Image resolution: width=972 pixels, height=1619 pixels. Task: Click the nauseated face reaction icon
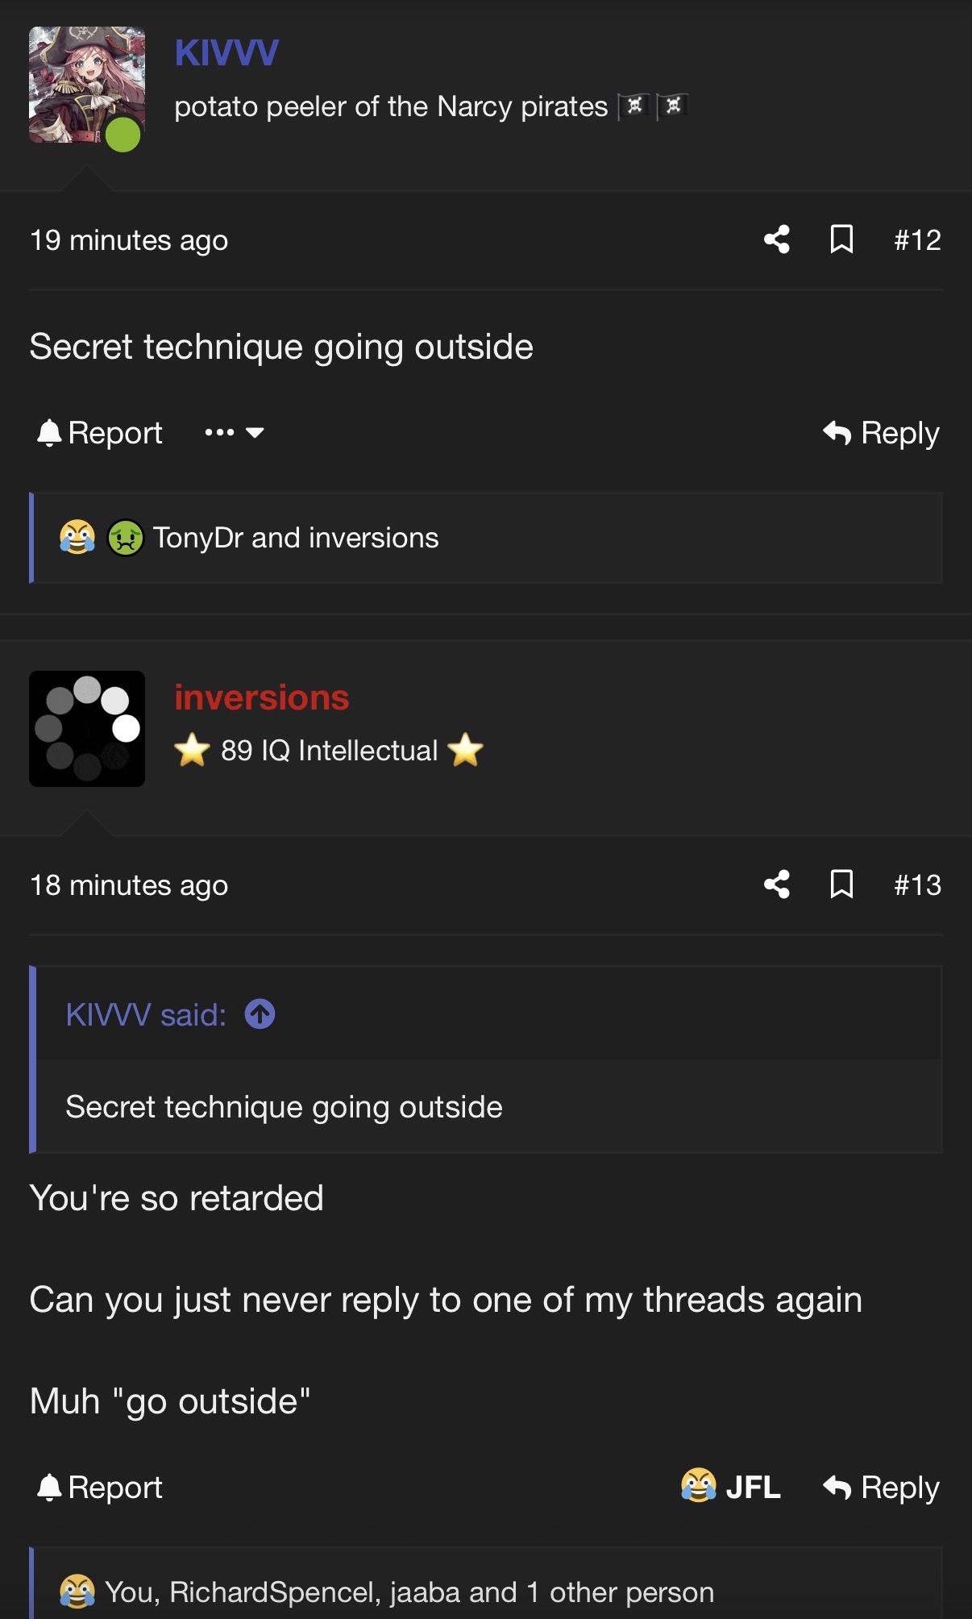click(x=126, y=538)
